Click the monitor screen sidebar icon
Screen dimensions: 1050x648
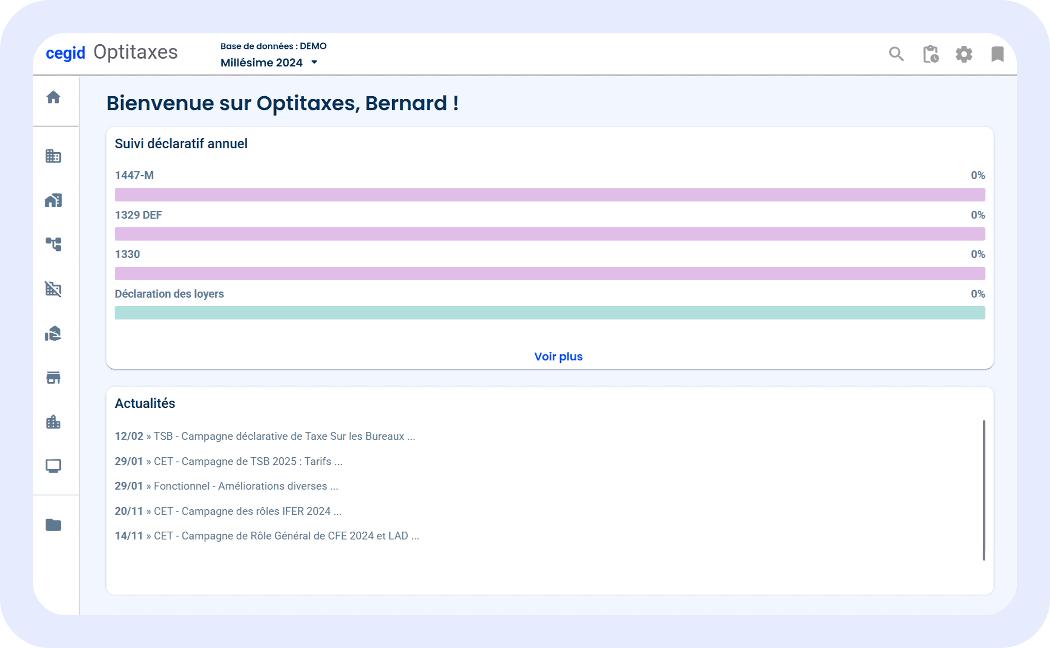point(54,466)
